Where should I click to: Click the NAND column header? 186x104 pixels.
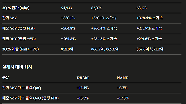[x=123, y=78]
